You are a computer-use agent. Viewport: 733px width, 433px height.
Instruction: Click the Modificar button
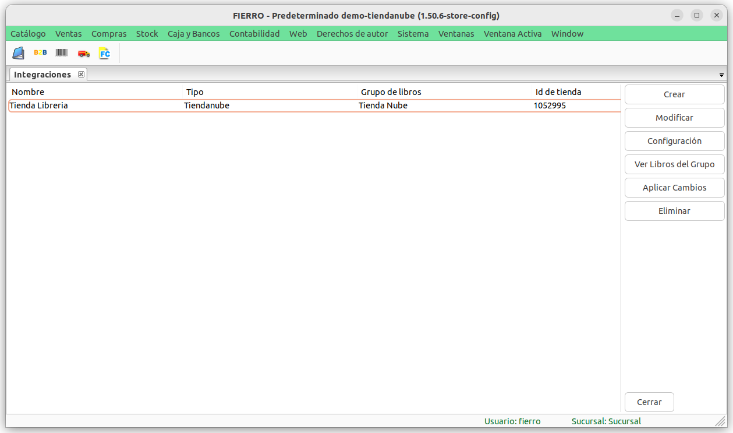tap(674, 118)
